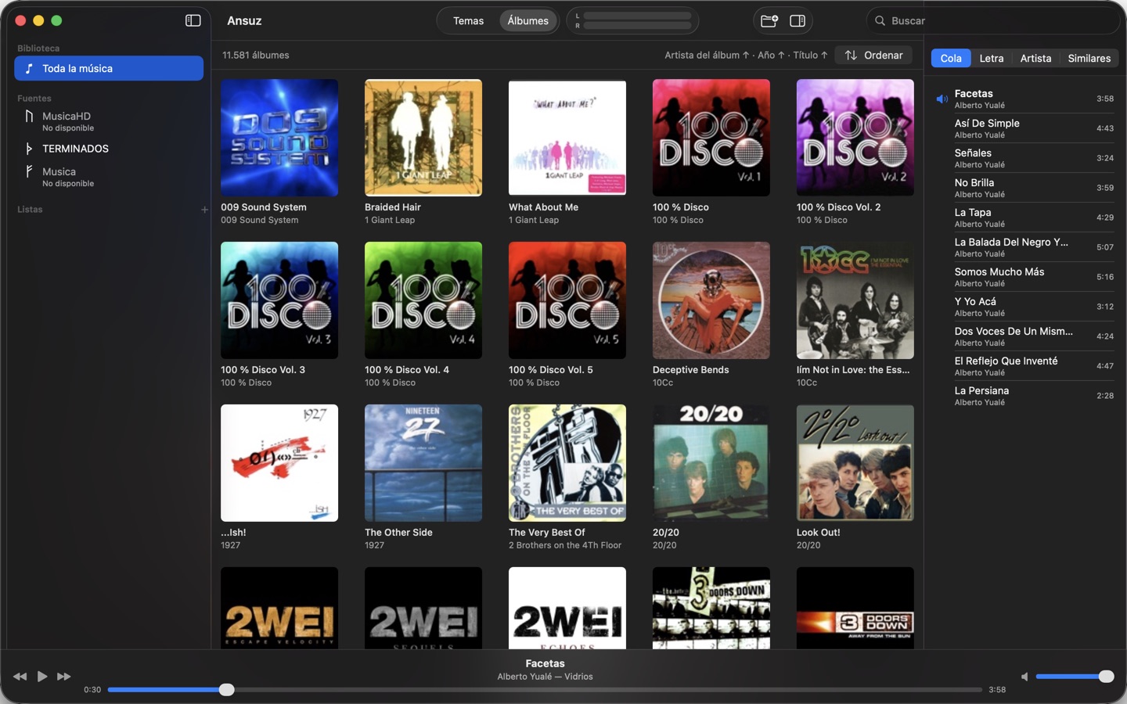
Task: Open the Artista tab
Action: point(1035,58)
